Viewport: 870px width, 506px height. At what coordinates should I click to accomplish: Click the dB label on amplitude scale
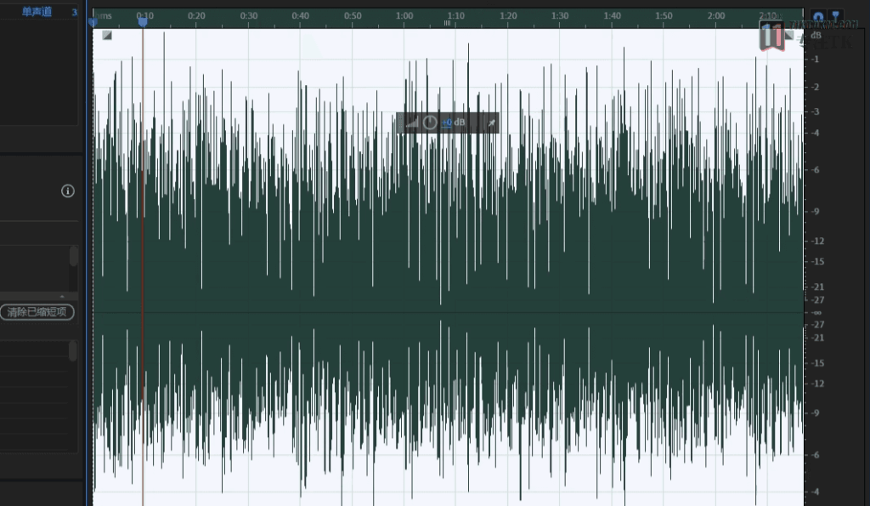coord(816,36)
